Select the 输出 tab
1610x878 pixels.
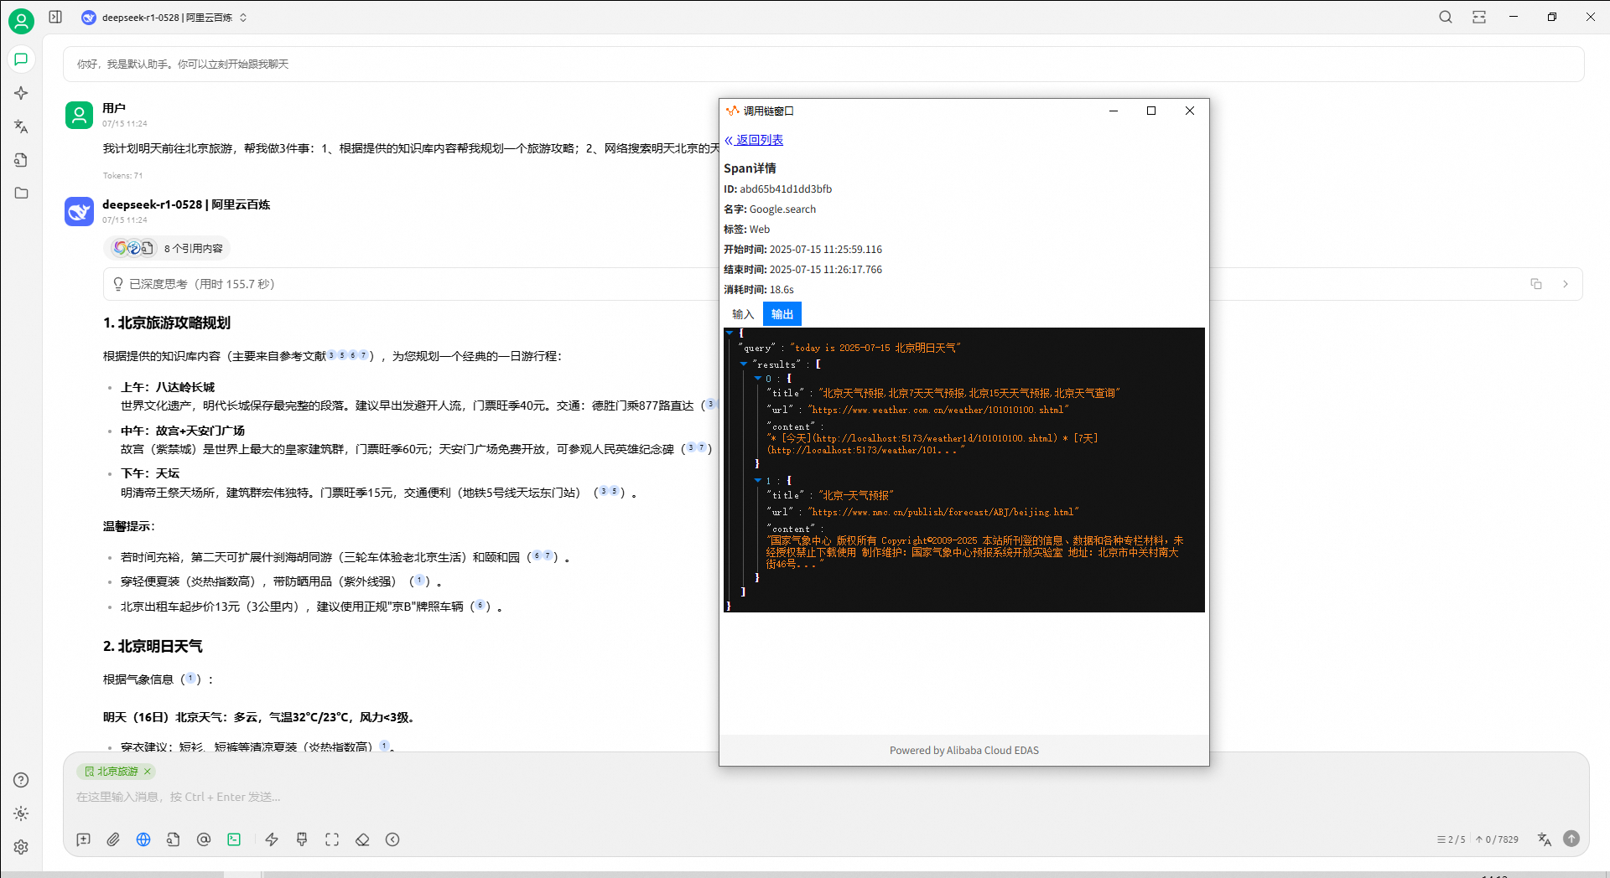[x=782, y=314]
